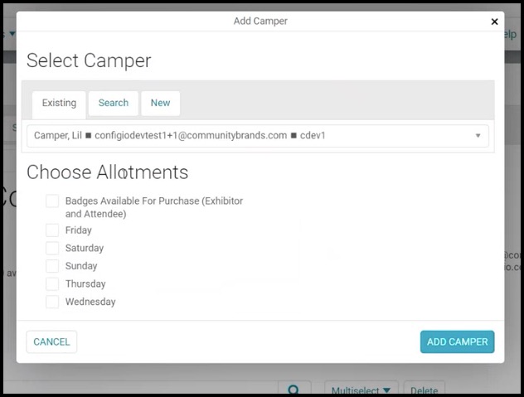Screen dimensions: 524x397
Task: Check the Sunday allotment
Action: pos(52,266)
